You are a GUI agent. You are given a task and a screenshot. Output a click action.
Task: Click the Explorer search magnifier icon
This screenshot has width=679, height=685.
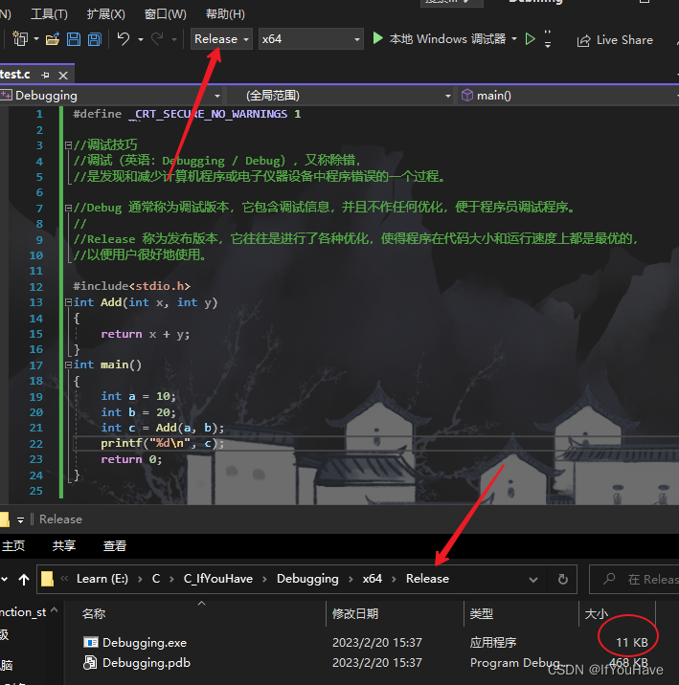(609, 579)
